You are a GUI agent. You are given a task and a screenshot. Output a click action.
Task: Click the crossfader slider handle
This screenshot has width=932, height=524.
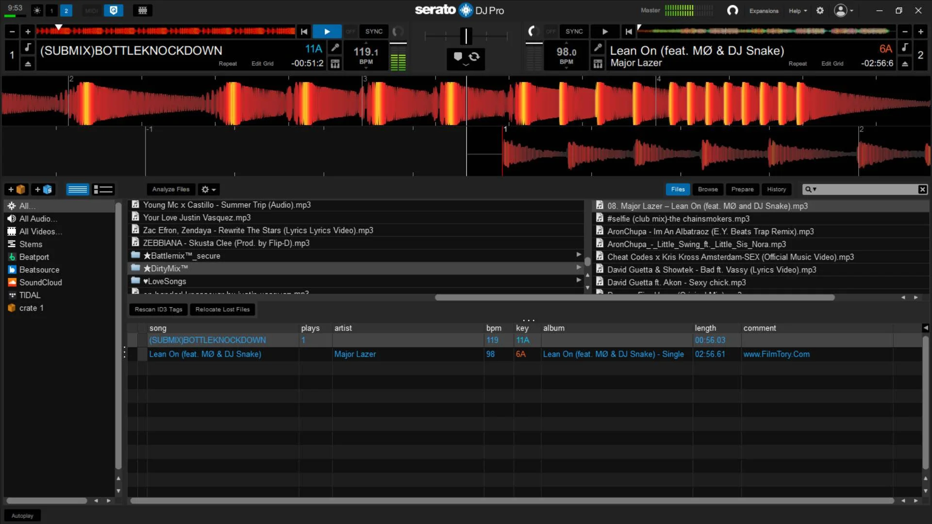466,36
